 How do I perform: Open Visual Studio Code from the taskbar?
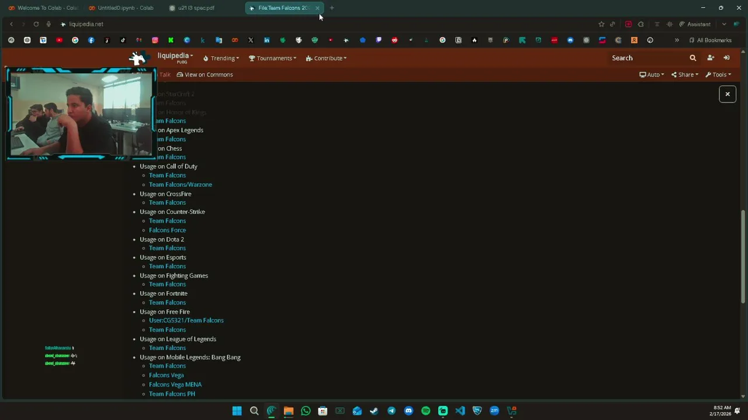click(460, 411)
